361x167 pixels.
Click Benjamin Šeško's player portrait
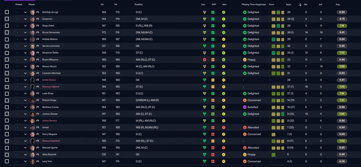coord(32,53)
